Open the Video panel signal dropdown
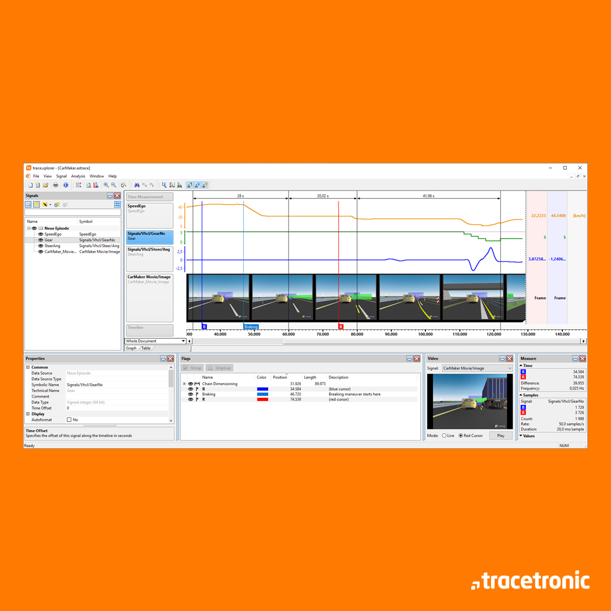Screen dimensions: 611x611 click(x=509, y=369)
